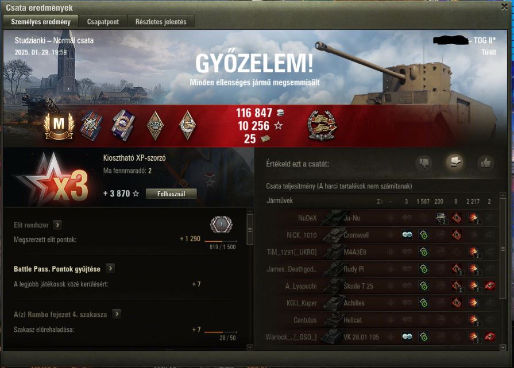Select the neutral battle rating icon
514x368 pixels.
click(454, 162)
